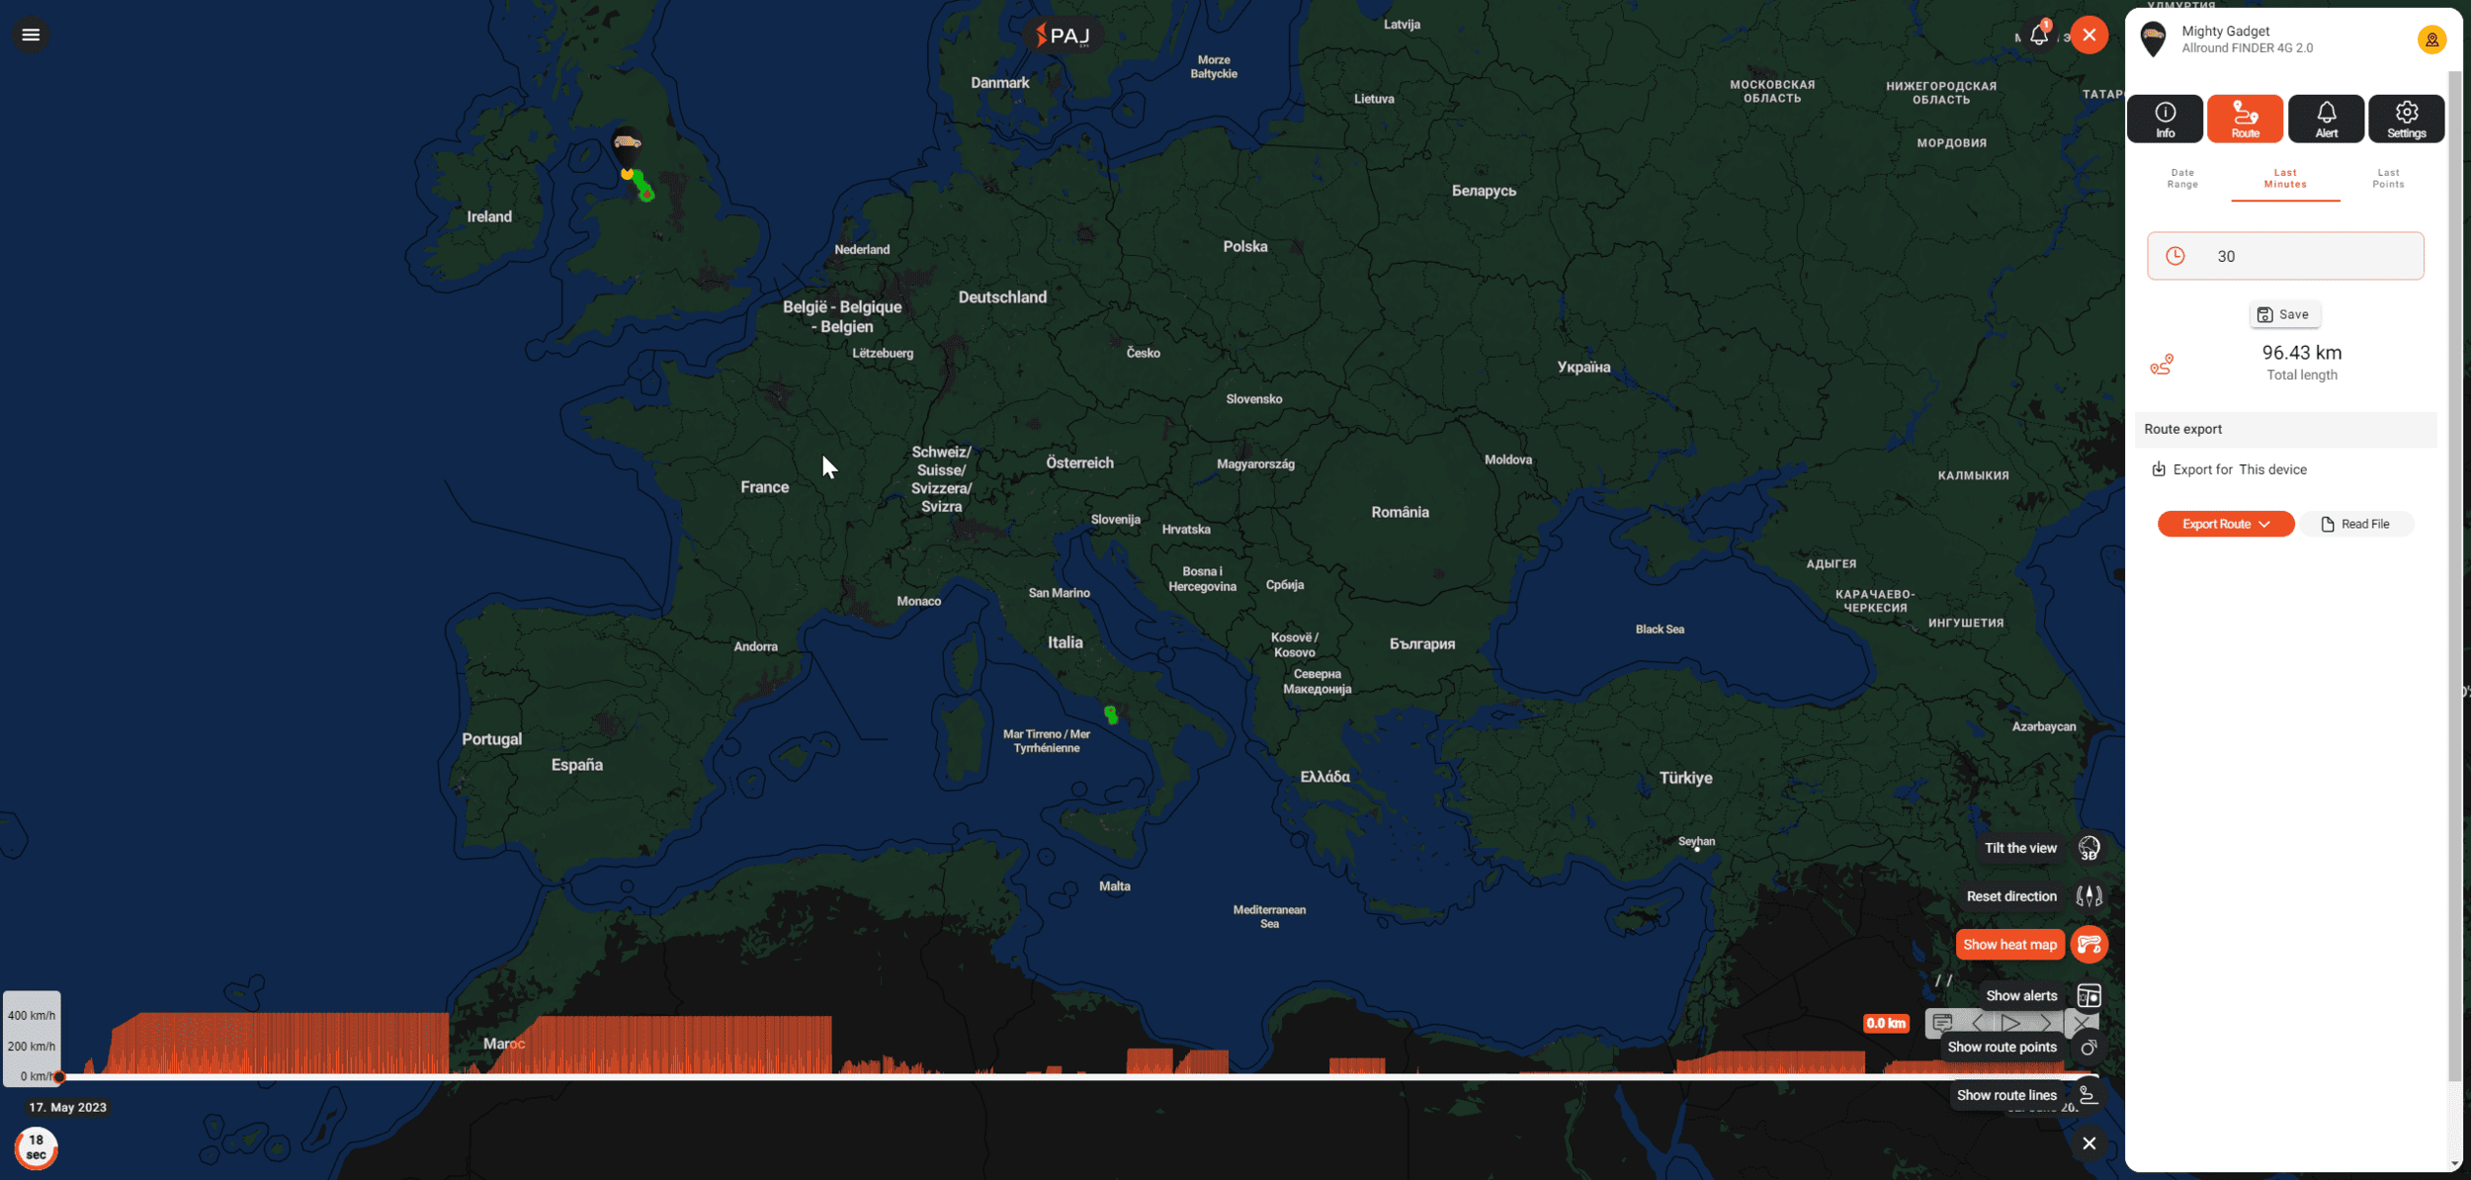Click the Tilt the view 3D icon
Screen dimensions: 2471x1180
pos(2088,848)
